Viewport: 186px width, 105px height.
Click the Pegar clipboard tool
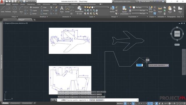[170, 10]
